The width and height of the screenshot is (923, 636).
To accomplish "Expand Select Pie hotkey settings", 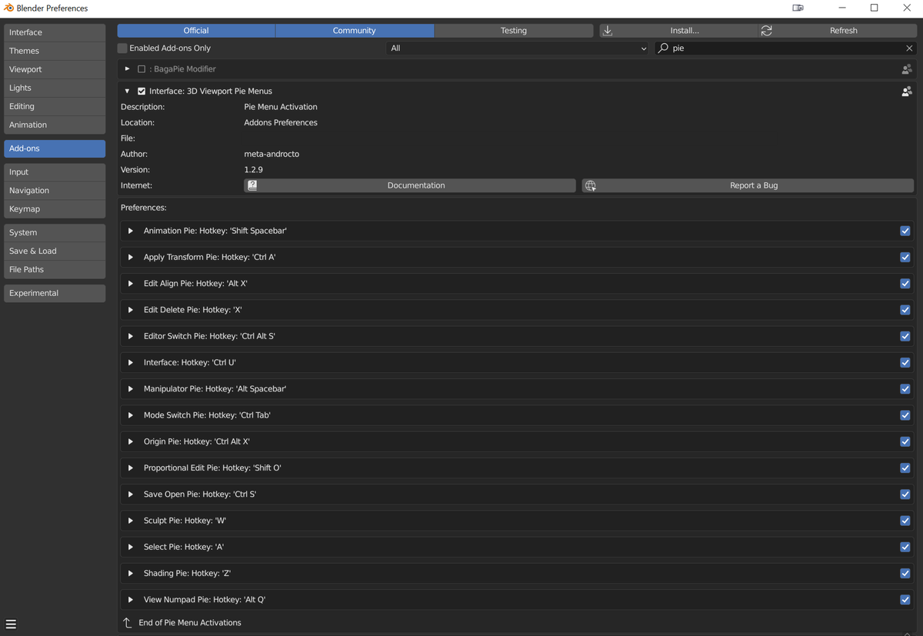I will click(131, 547).
